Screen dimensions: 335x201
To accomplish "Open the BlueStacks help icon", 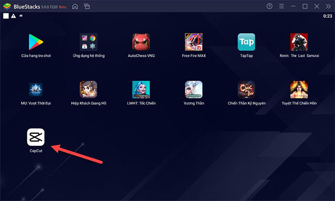I will click(269, 6).
